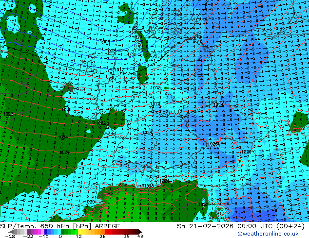Click the 1028 isobar label

(149, 186)
